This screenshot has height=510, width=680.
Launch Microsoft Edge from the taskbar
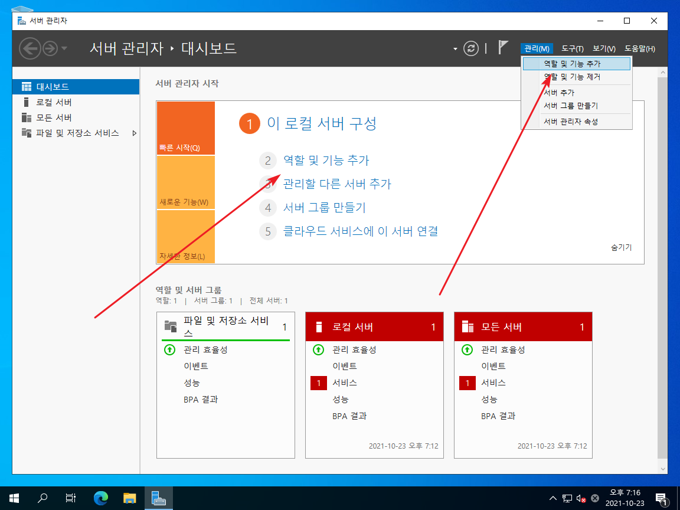click(x=100, y=498)
